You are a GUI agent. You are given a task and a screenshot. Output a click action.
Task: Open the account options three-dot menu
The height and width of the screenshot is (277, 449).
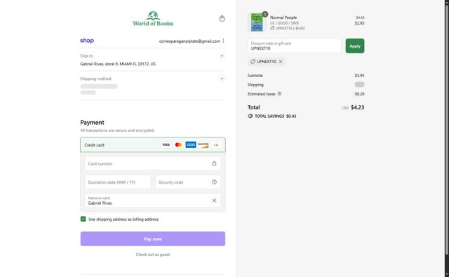pos(223,41)
